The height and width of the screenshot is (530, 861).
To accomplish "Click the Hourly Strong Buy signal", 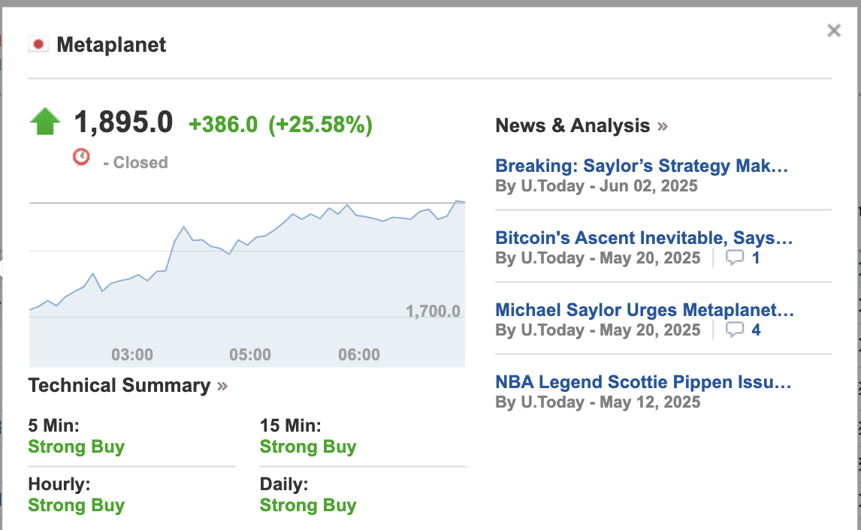I will [77, 504].
